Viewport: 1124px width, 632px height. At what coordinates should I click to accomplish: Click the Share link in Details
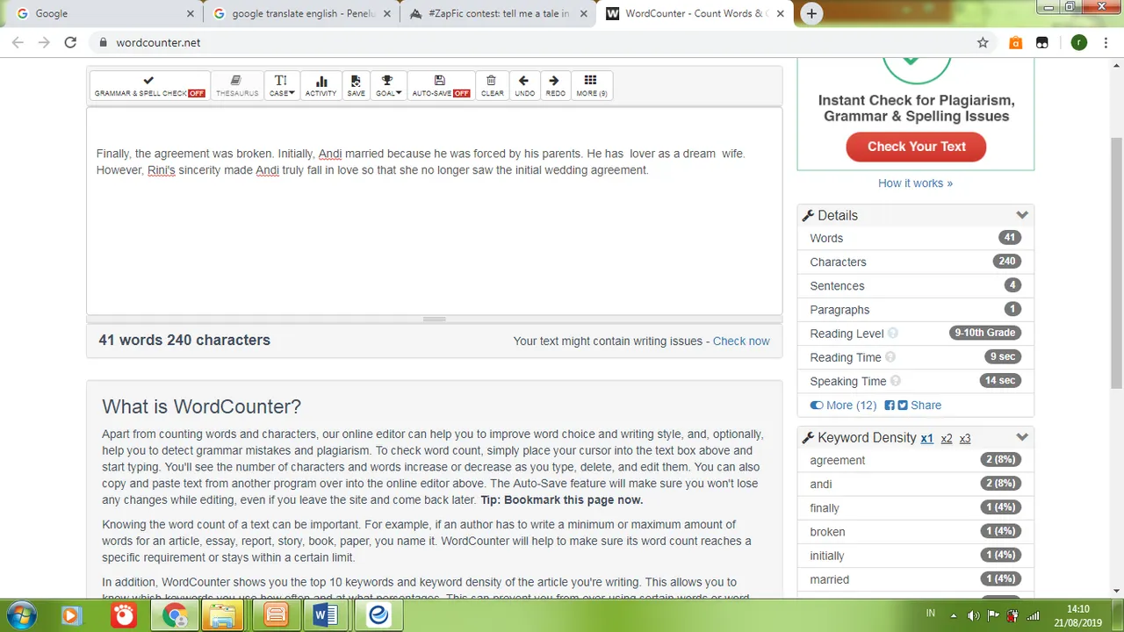click(x=926, y=406)
